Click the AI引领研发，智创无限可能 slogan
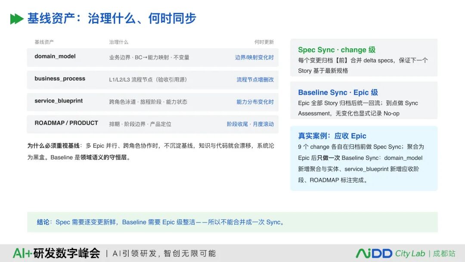The image size is (465, 262). point(164,253)
